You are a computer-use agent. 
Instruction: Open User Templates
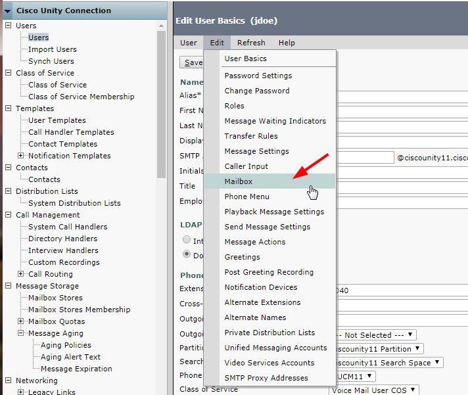(57, 120)
